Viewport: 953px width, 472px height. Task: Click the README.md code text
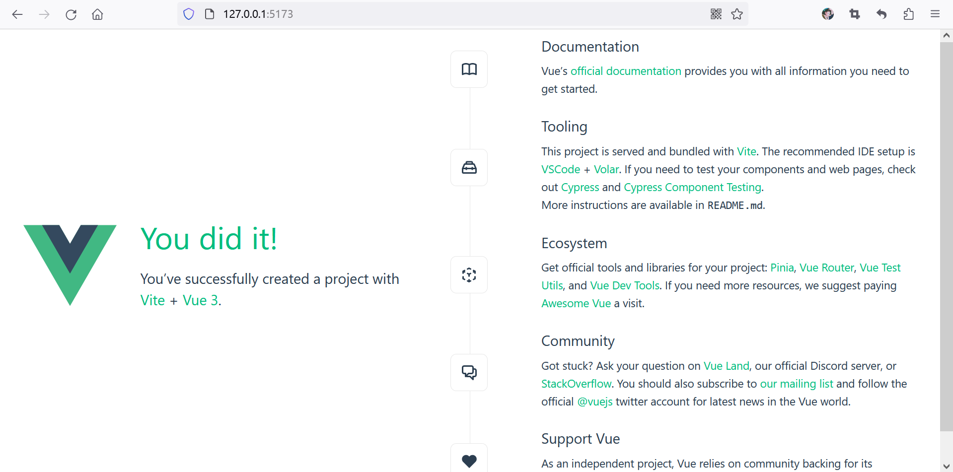[735, 205]
